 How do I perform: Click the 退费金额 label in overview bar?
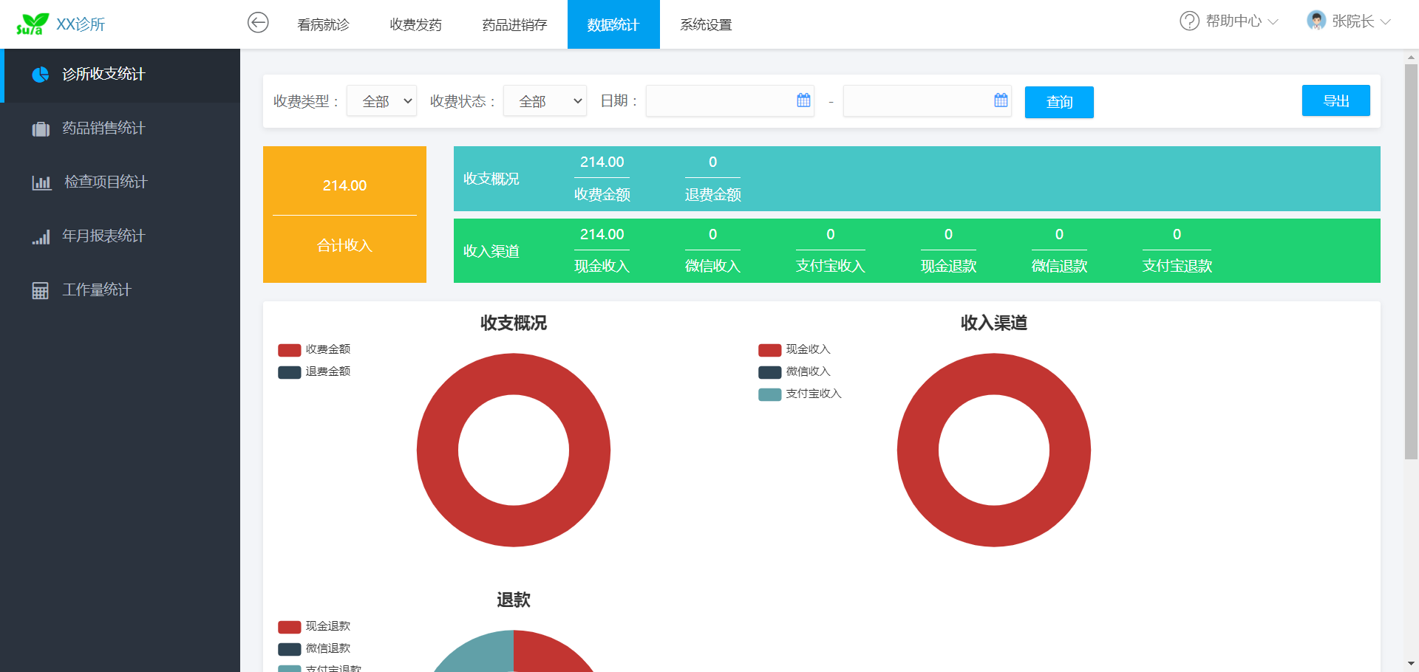point(712,195)
